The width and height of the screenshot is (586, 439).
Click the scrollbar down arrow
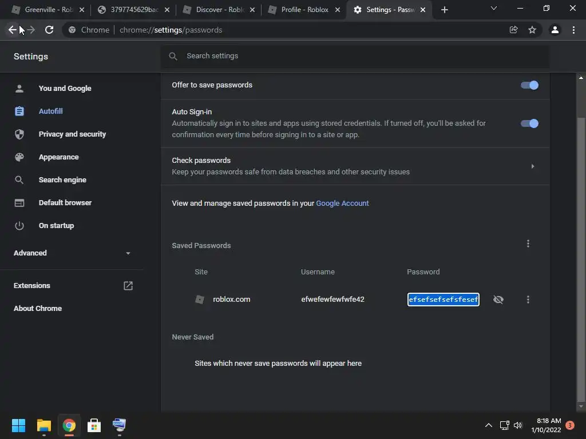click(x=581, y=406)
